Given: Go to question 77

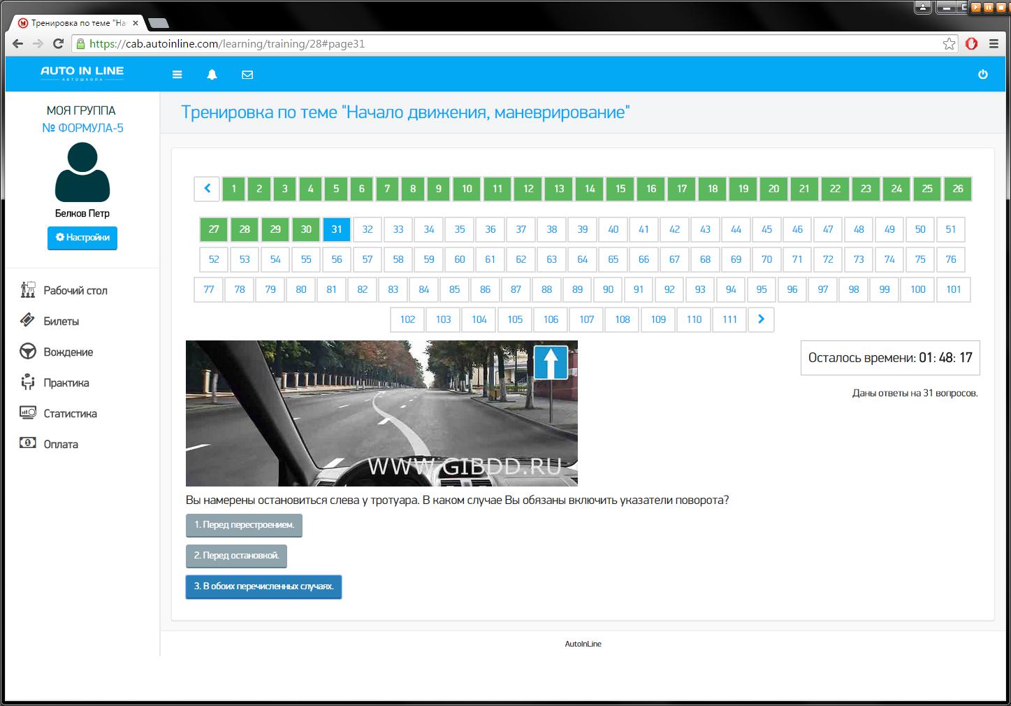Looking at the screenshot, I should [209, 289].
